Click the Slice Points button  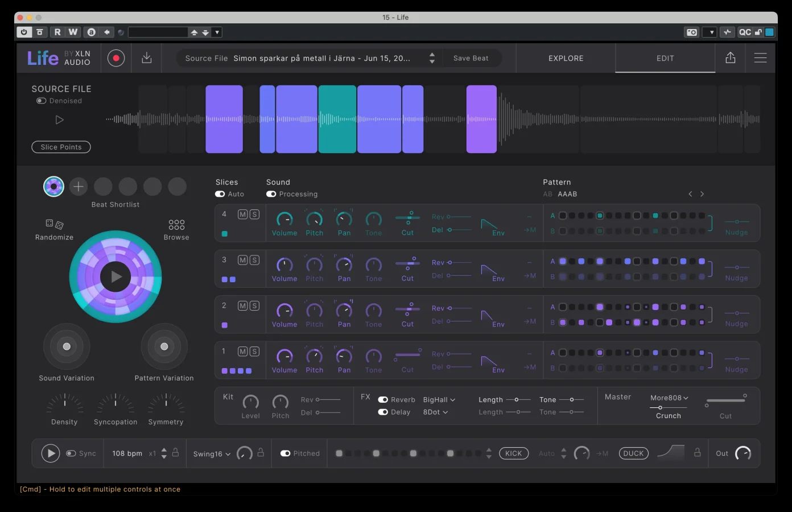(x=61, y=147)
